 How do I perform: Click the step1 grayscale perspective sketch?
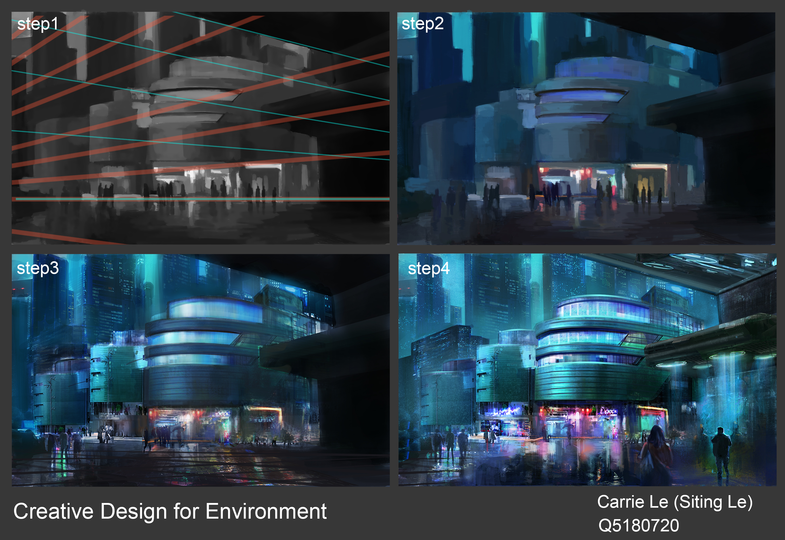pos(201,128)
